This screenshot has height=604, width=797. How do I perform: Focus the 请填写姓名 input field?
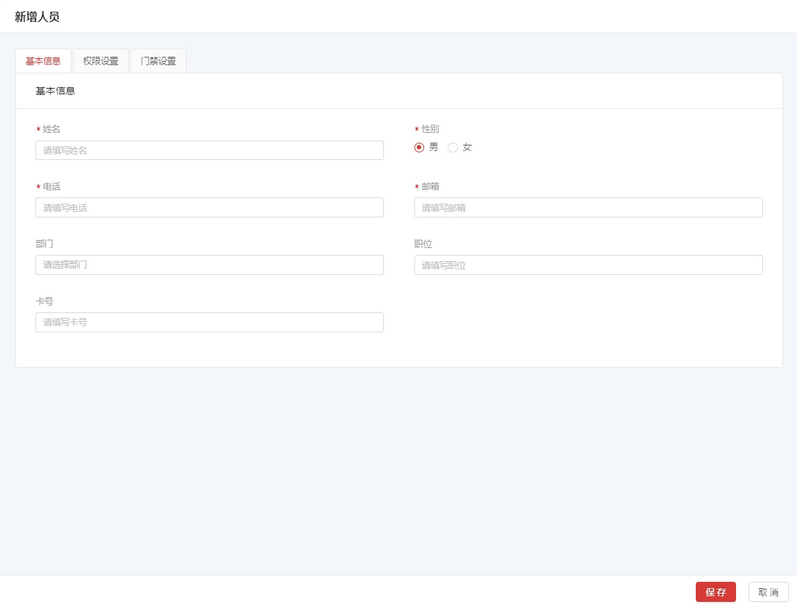[x=209, y=150]
